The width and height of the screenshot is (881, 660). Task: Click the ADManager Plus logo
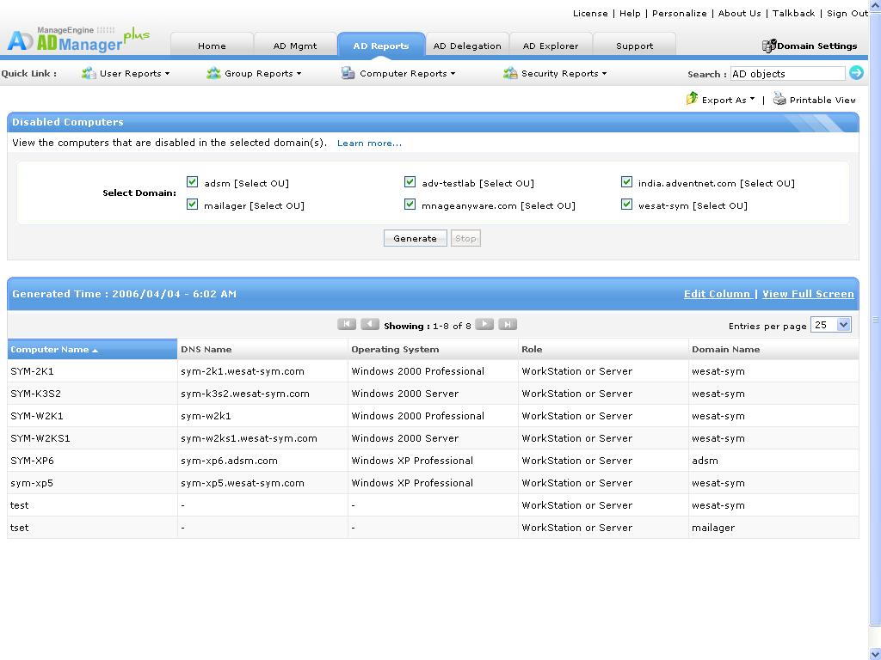(x=78, y=40)
